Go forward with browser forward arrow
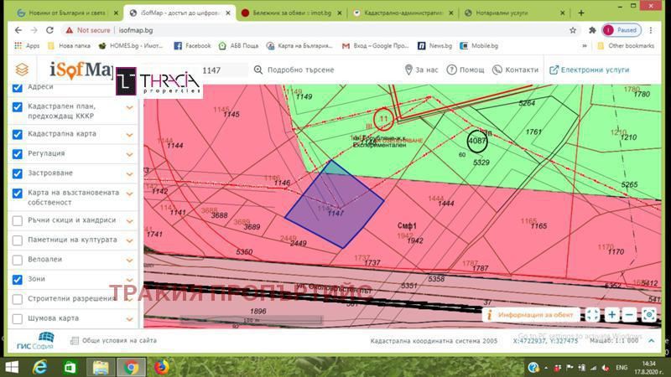This screenshot has height=377, width=671. point(34,30)
